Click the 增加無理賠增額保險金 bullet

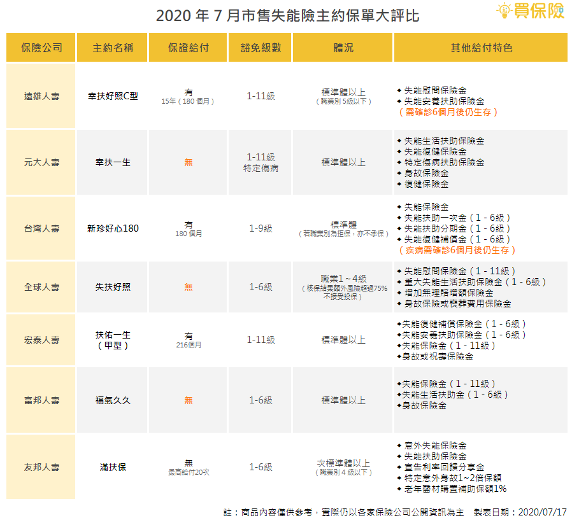tap(445, 293)
